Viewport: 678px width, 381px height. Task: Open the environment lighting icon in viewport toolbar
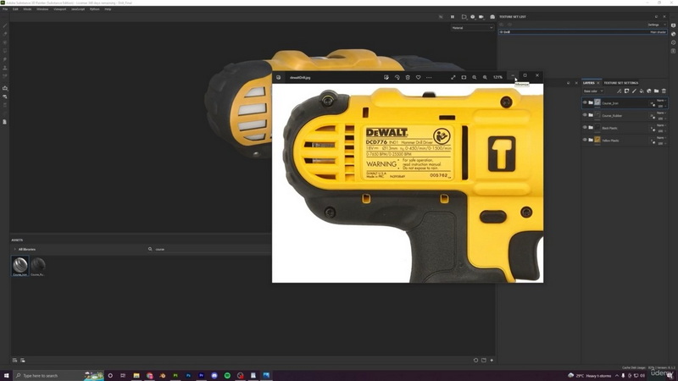pos(473,17)
